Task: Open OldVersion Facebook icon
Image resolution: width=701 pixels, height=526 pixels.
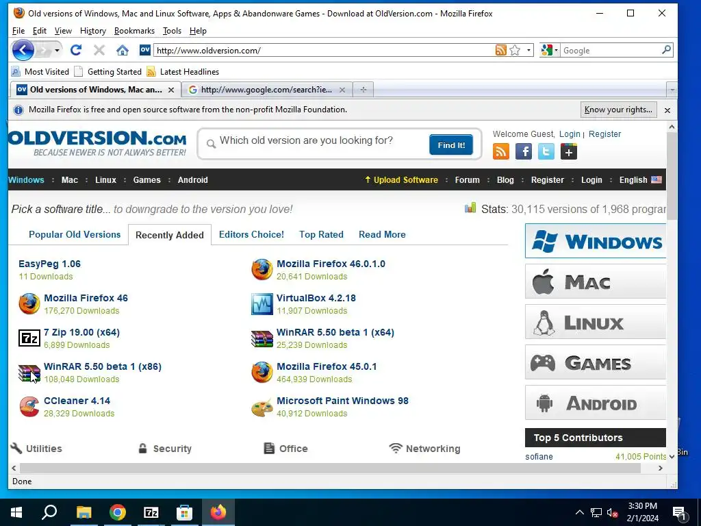Action: [x=524, y=151]
